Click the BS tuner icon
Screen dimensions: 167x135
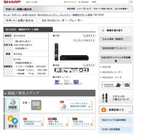pos(67,82)
